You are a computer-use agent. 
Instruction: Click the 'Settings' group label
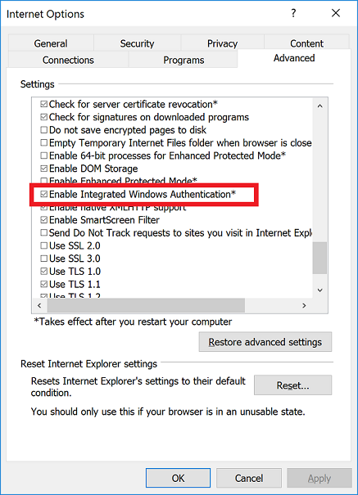point(38,84)
